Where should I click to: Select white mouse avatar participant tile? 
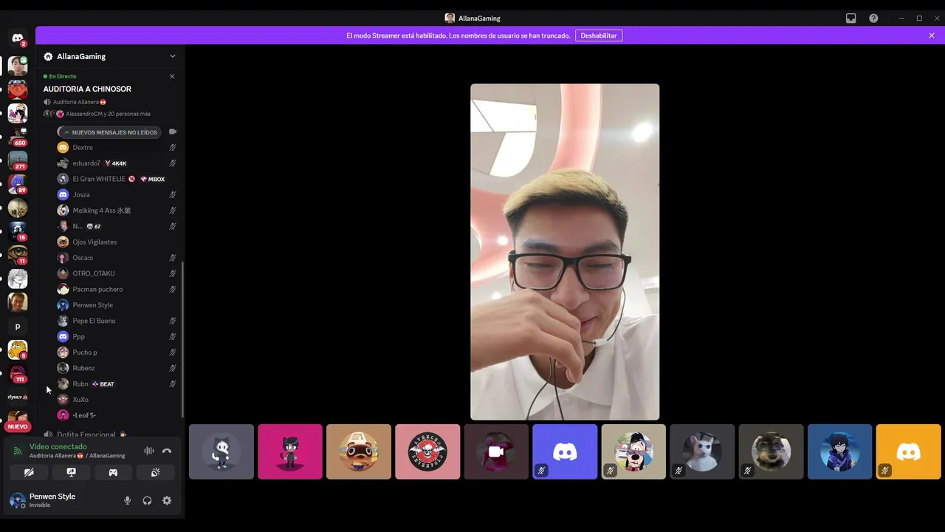[702, 451]
